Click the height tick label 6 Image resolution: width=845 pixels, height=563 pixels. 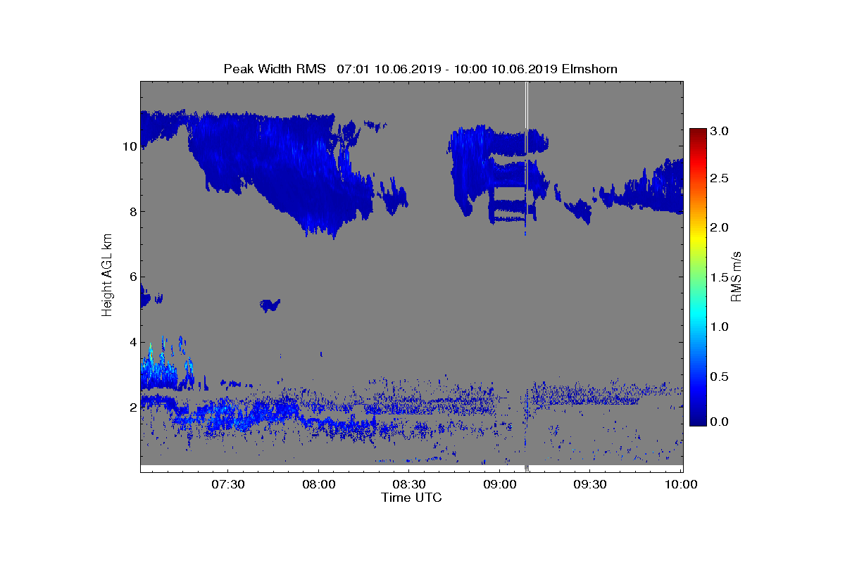tap(132, 277)
